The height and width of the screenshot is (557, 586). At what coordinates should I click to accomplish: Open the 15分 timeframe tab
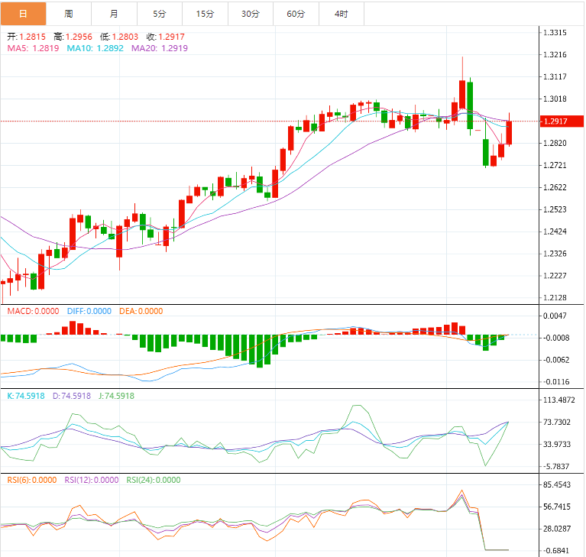point(206,14)
